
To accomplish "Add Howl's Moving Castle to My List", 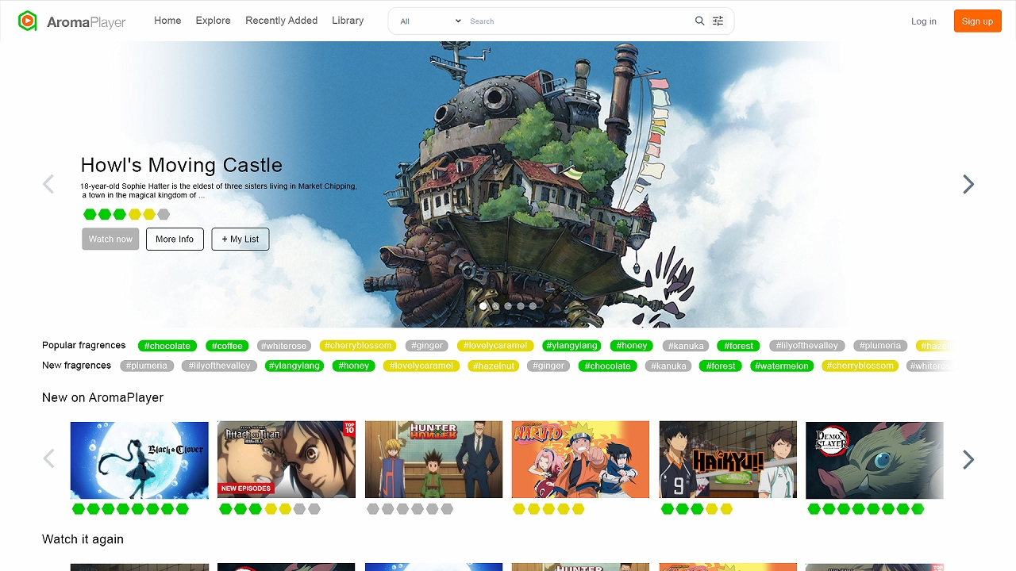I will click(241, 239).
